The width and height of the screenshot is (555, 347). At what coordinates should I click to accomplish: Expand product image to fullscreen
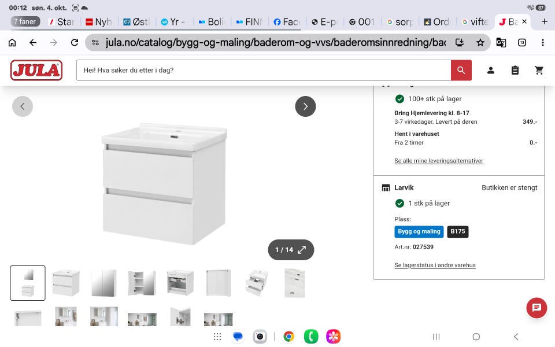click(x=291, y=250)
